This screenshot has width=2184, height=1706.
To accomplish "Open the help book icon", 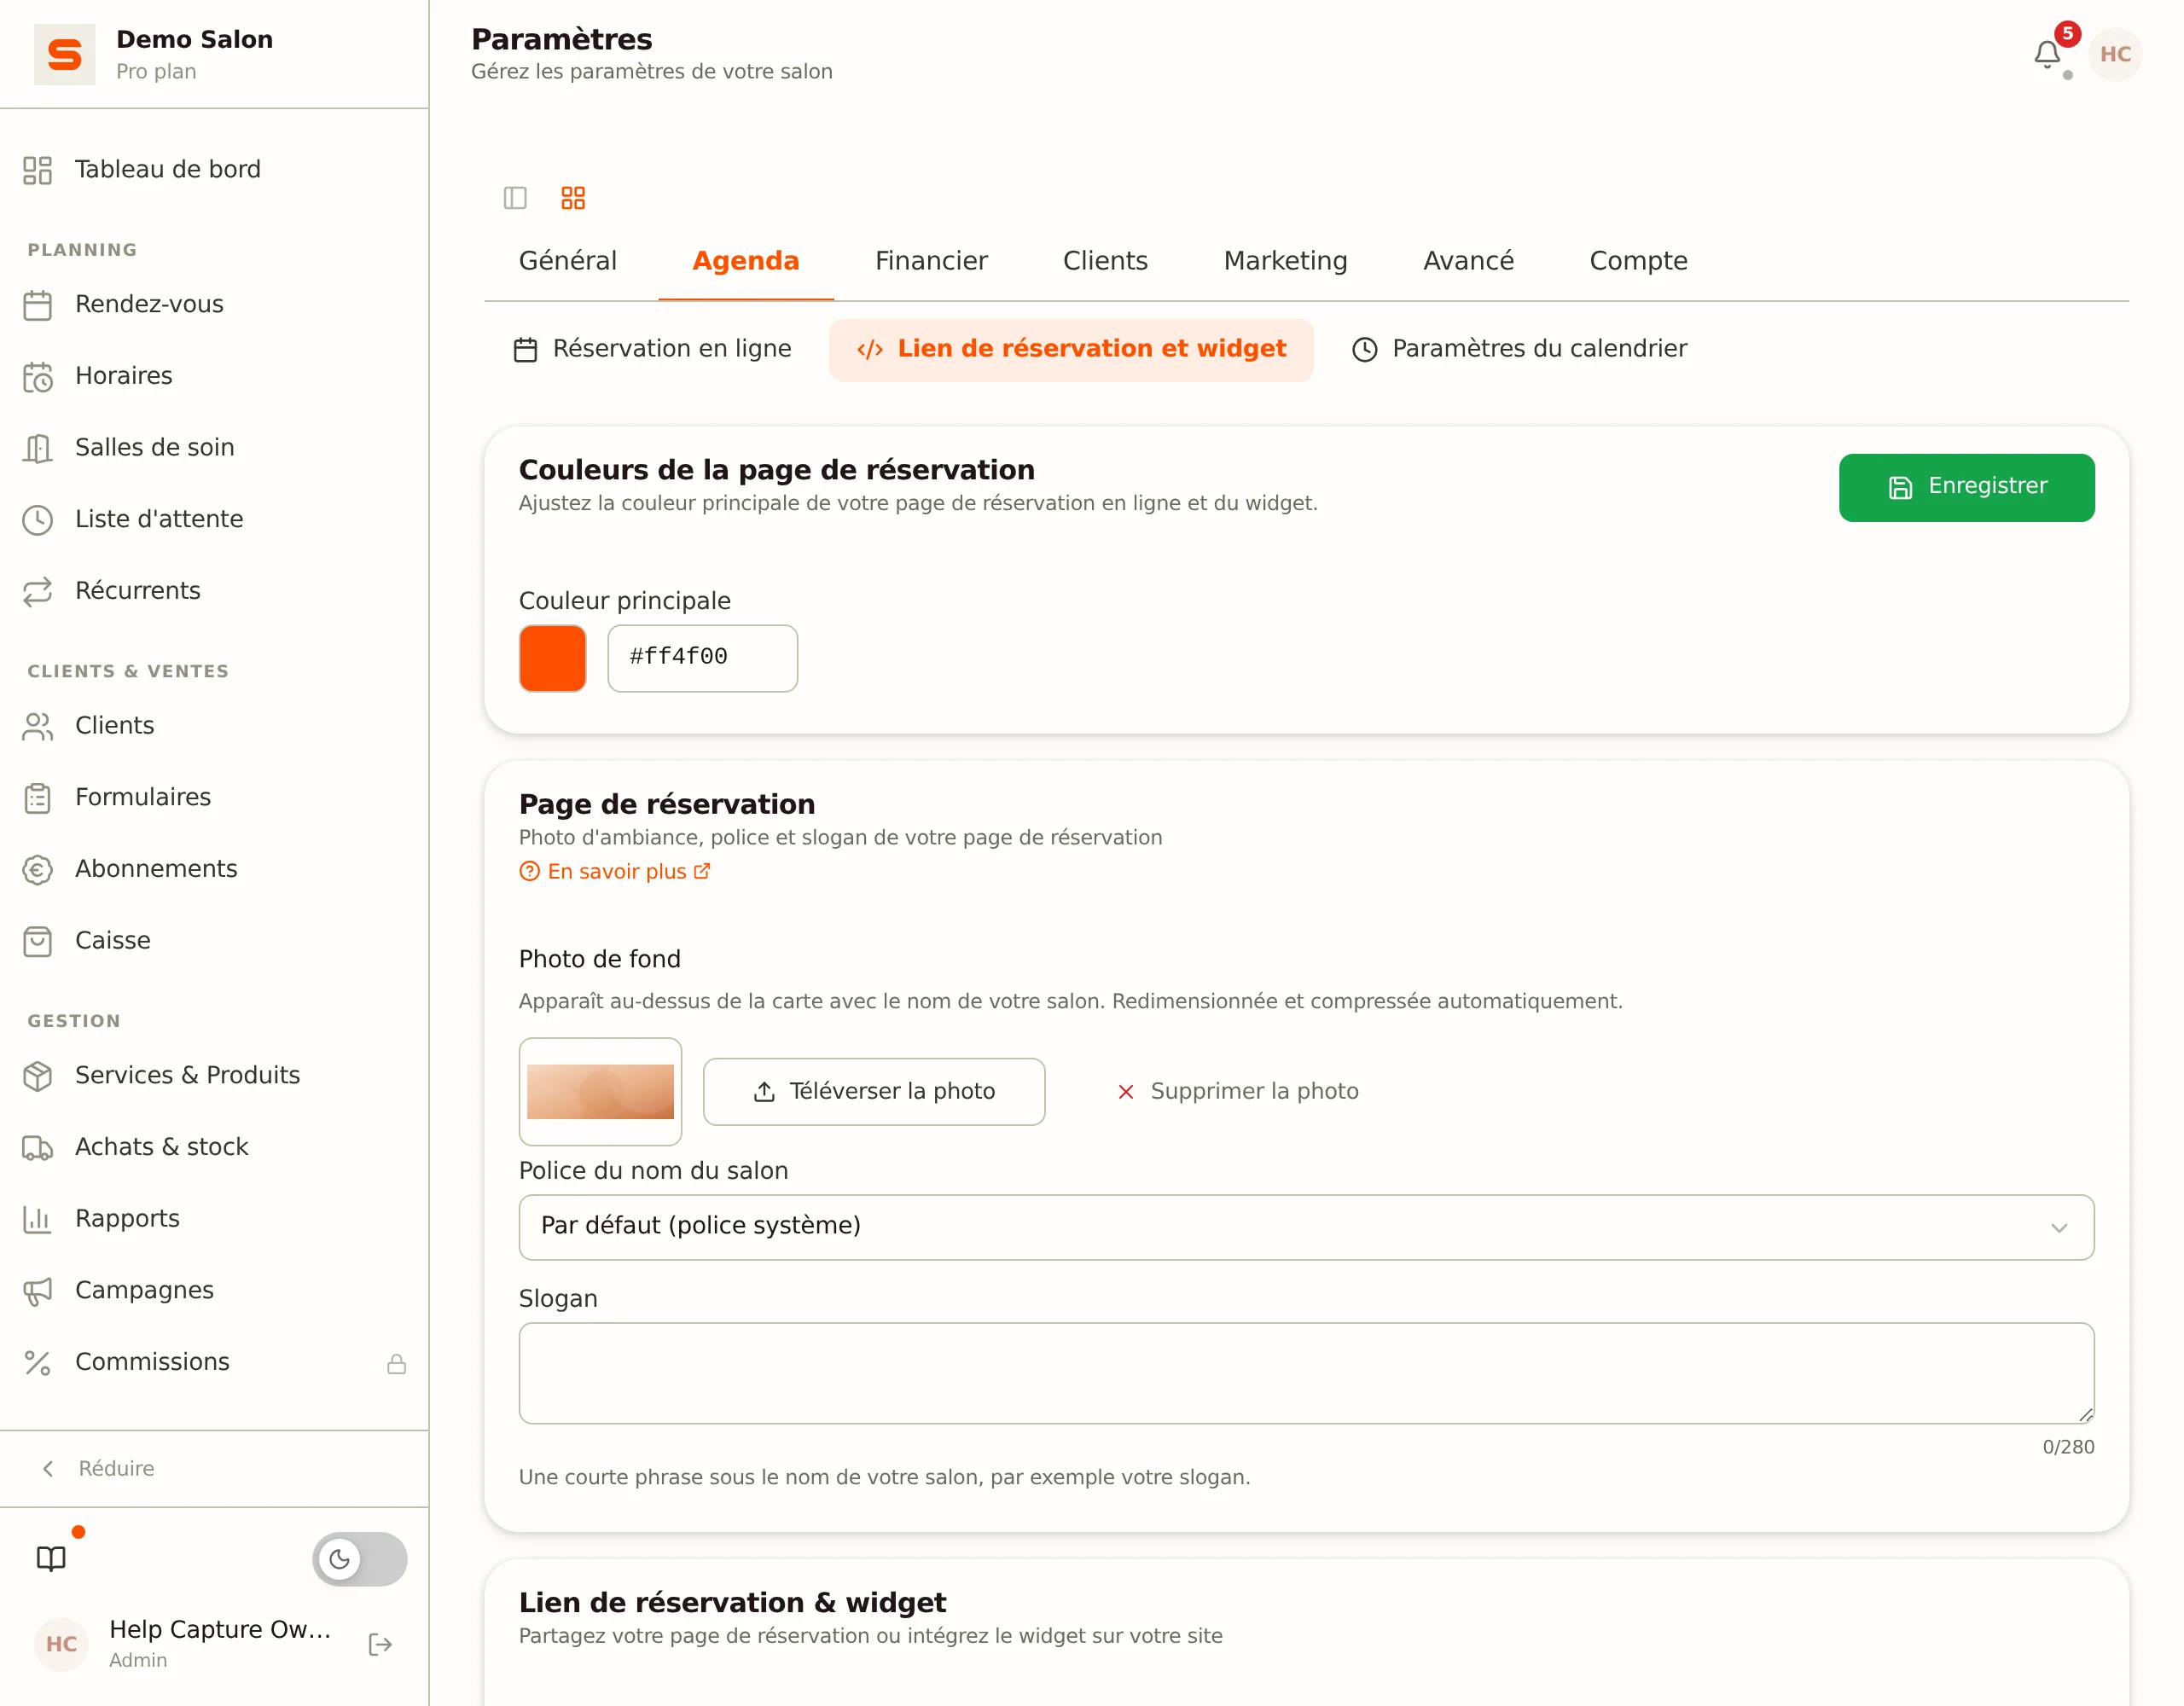I will [x=51, y=1558].
